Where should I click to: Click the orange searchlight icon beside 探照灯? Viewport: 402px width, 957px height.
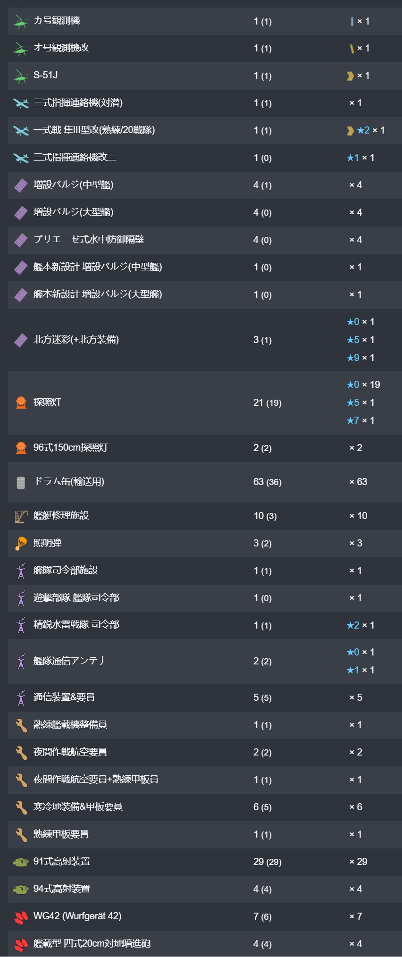tap(21, 403)
